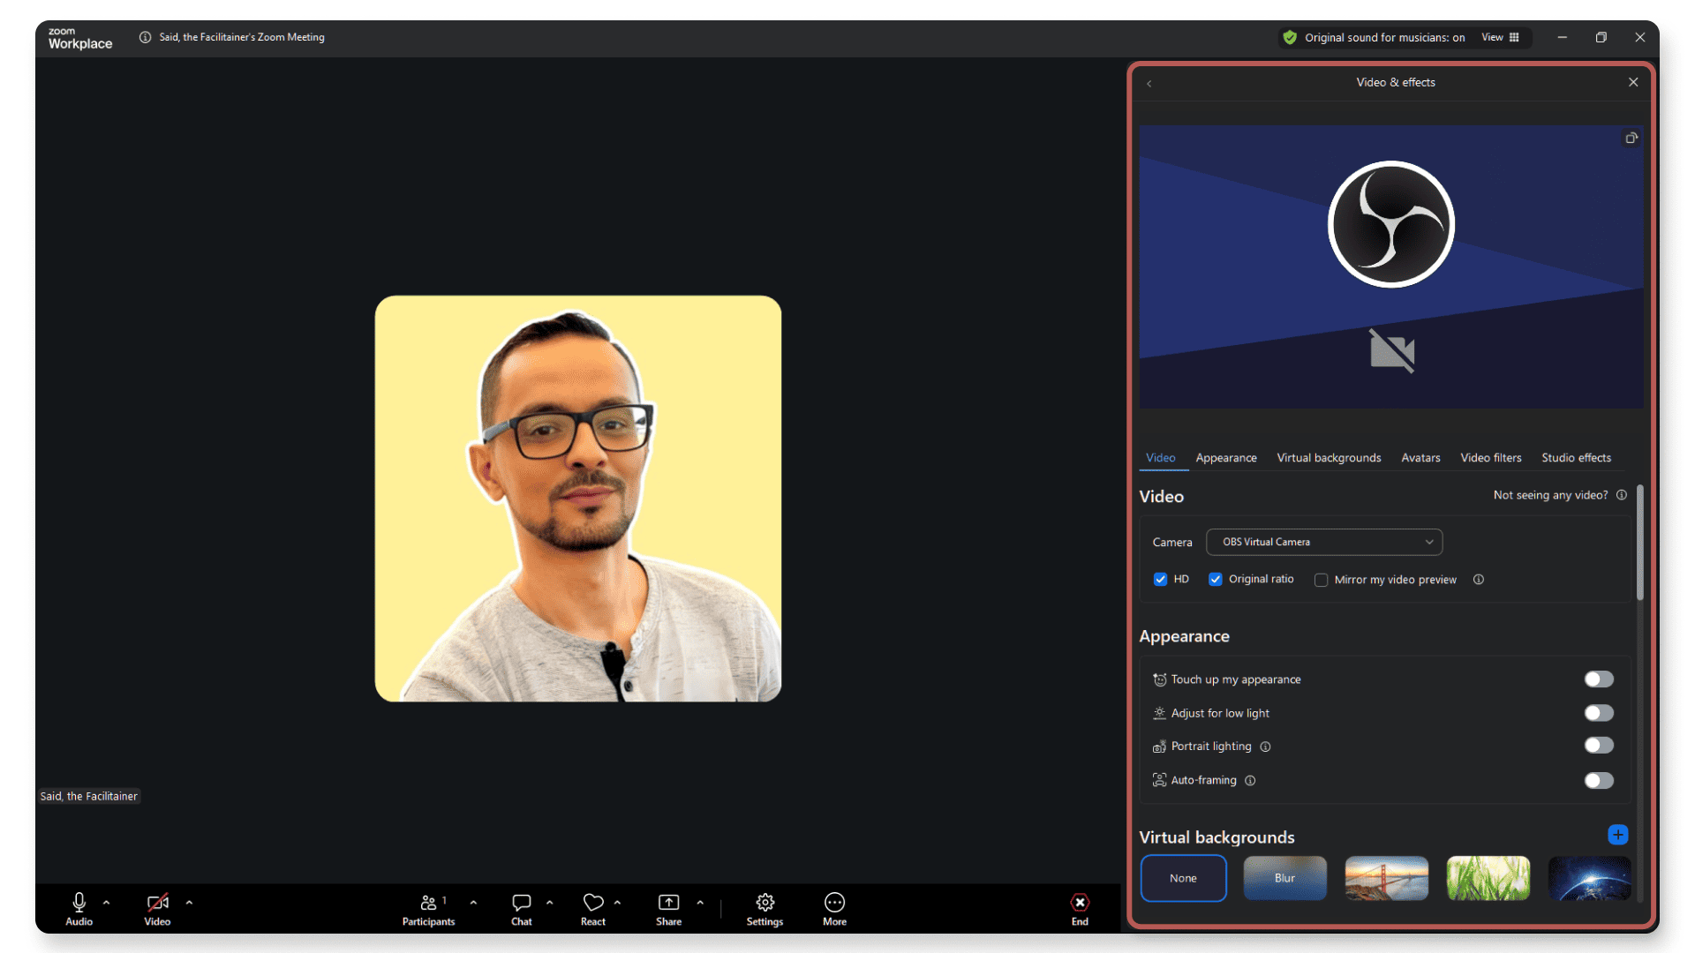This screenshot has height=953, width=1695.
Task: Open the Participants panel
Action: [x=428, y=903]
